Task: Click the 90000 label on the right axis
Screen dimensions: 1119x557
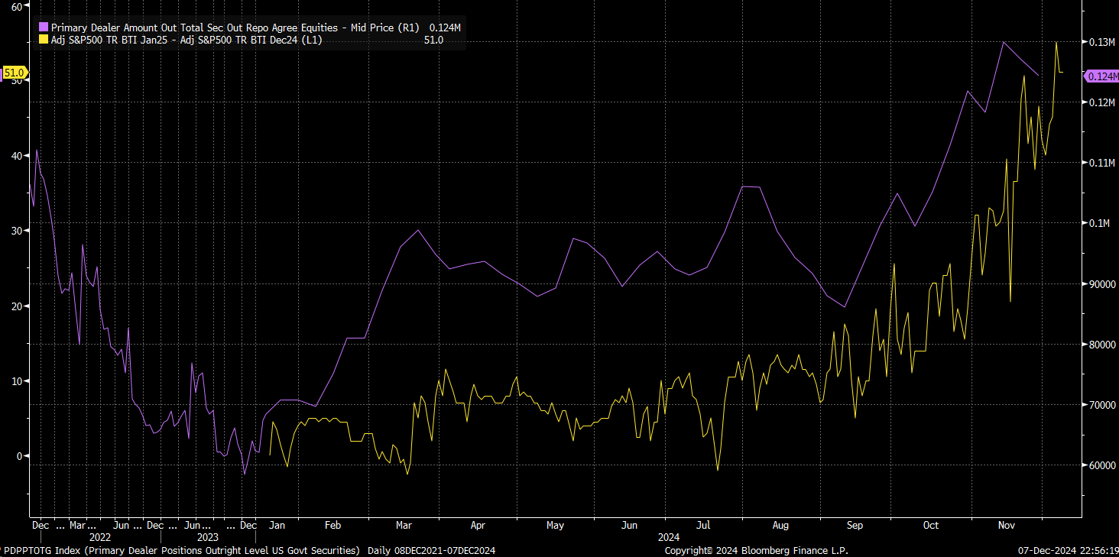Action: tap(1101, 283)
